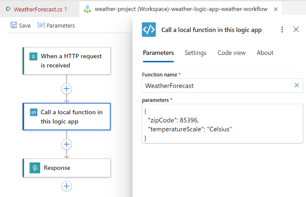
Task: Open the panel's three-dot more menu
Action: click(x=282, y=30)
